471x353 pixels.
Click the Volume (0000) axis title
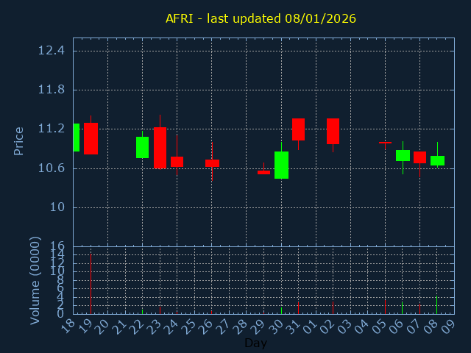35,280
